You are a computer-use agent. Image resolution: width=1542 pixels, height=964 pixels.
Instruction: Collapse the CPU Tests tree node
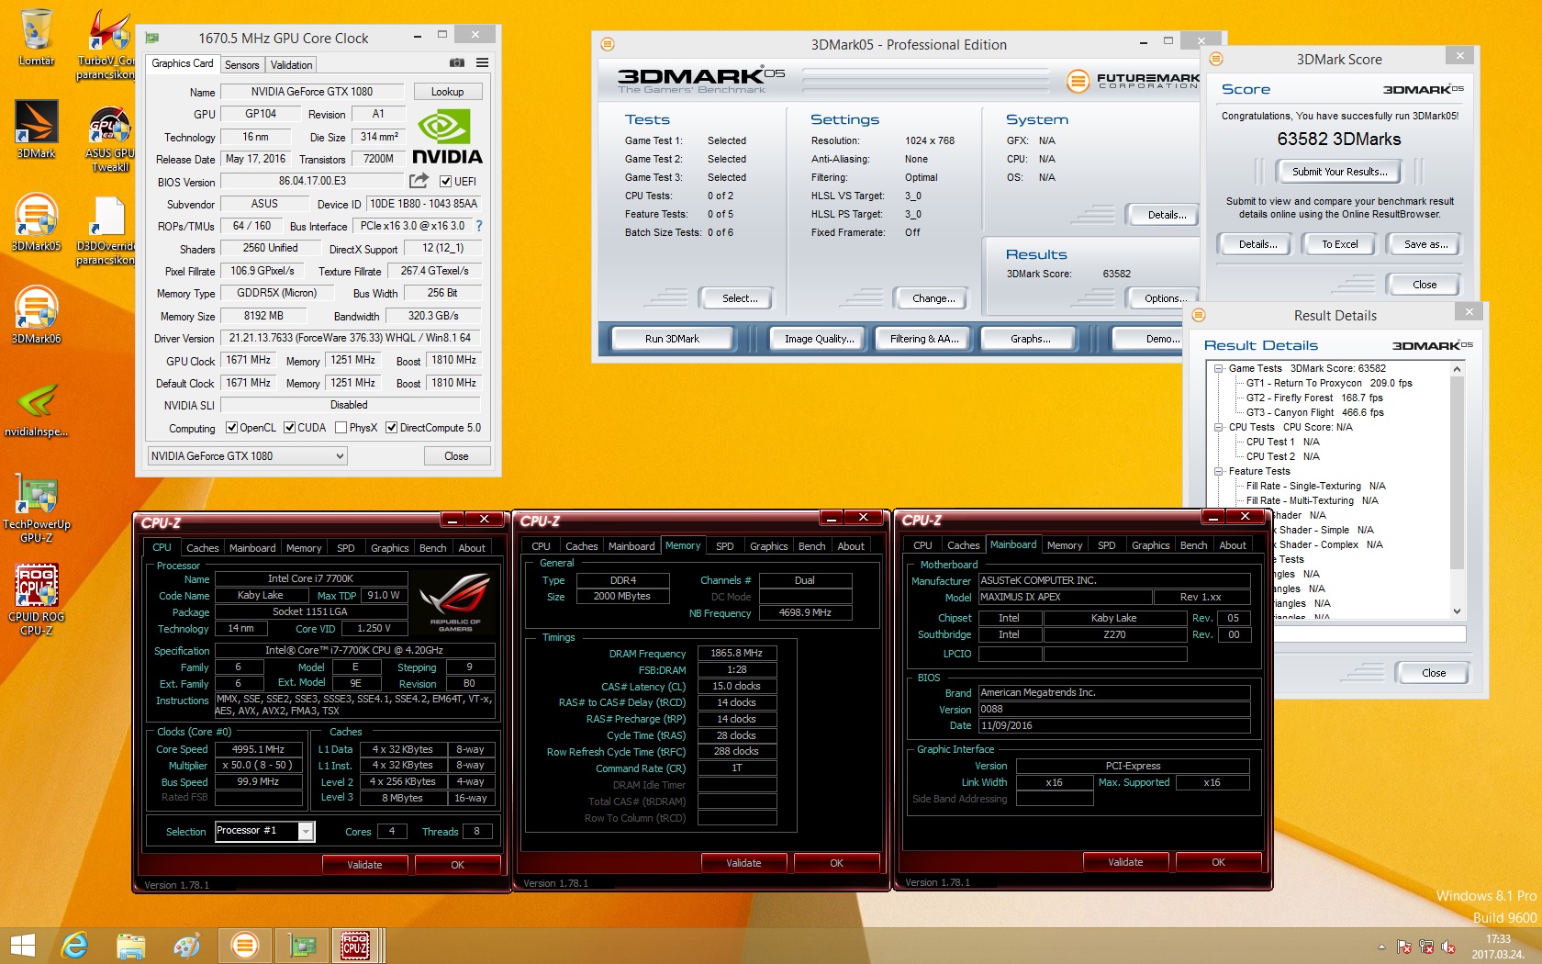click(x=1218, y=427)
